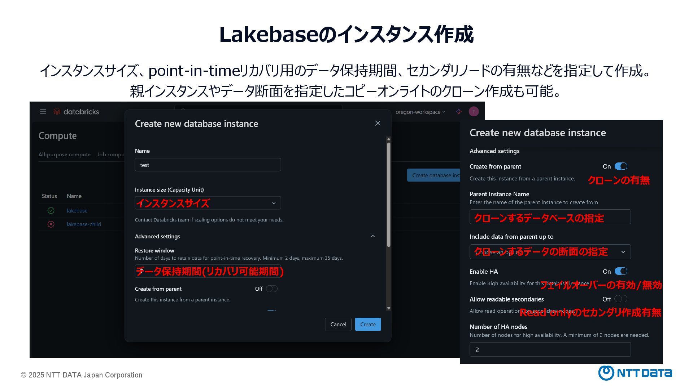
Task: Enable Allow readable secondaries switch
Action: point(621,299)
